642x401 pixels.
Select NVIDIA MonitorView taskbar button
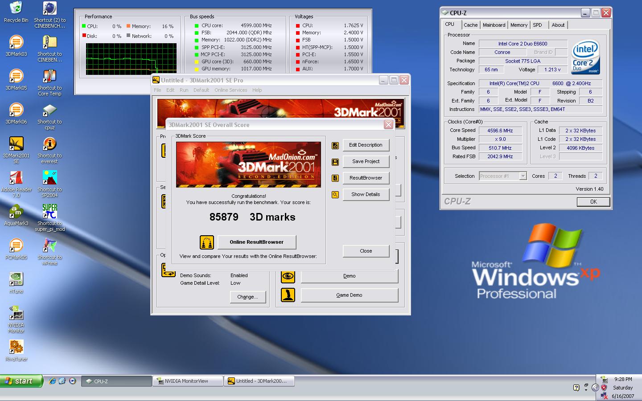188,381
